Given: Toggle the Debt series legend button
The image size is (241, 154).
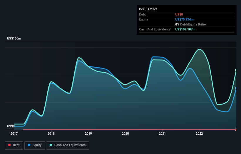Looking at the screenshot, I should [14, 145].
